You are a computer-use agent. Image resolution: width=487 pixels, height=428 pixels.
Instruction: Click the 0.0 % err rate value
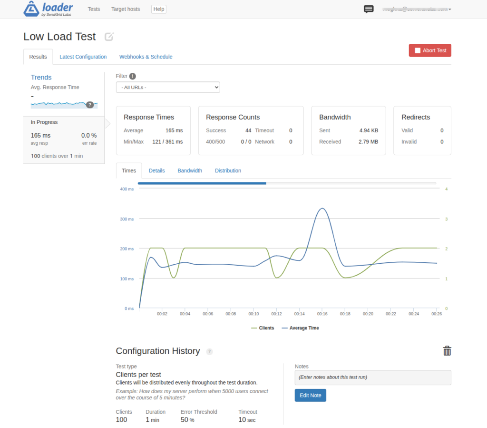click(x=89, y=136)
